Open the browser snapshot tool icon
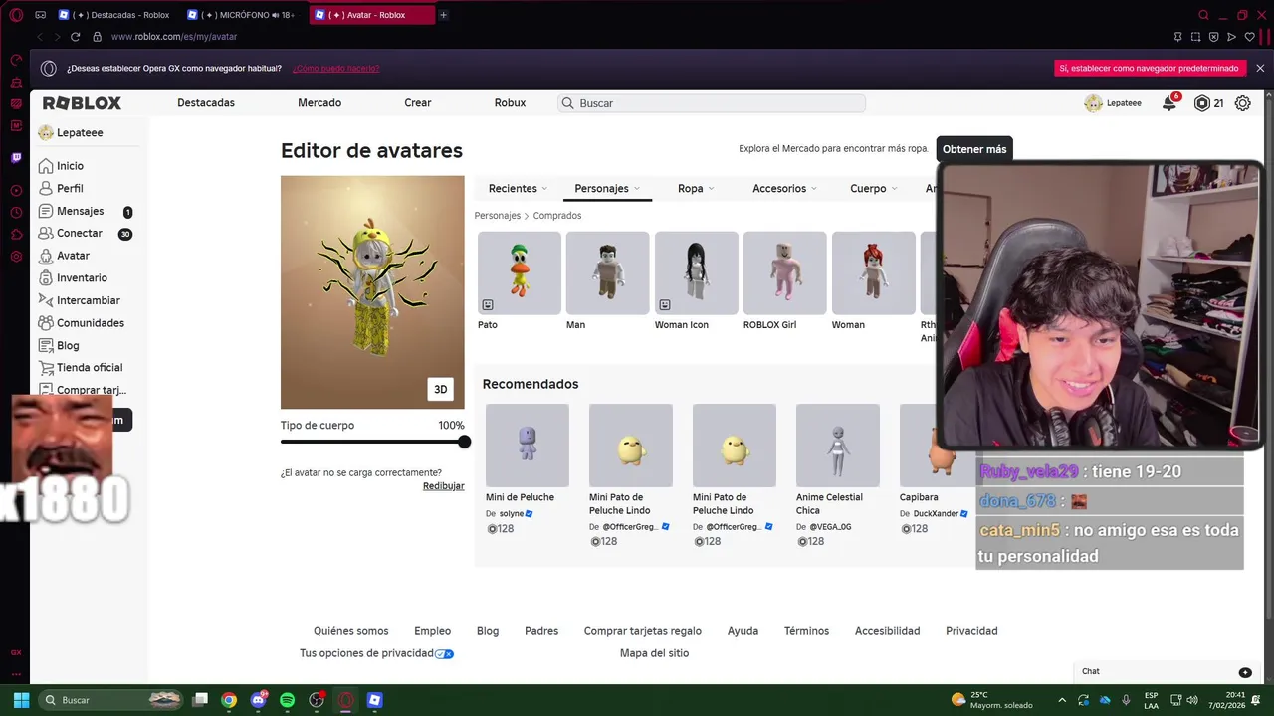The width and height of the screenshot is (1274, 716). click(x=1195, y=37)
